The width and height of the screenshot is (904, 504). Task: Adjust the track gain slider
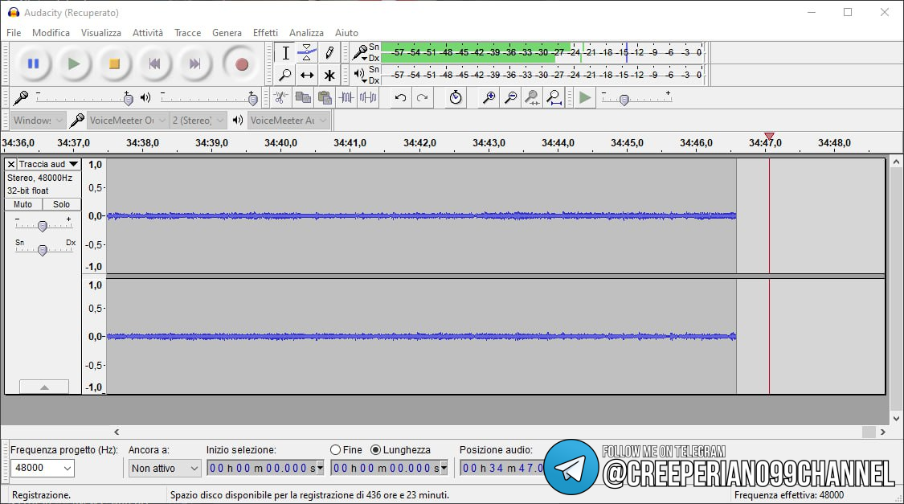(x=42, y=227)
